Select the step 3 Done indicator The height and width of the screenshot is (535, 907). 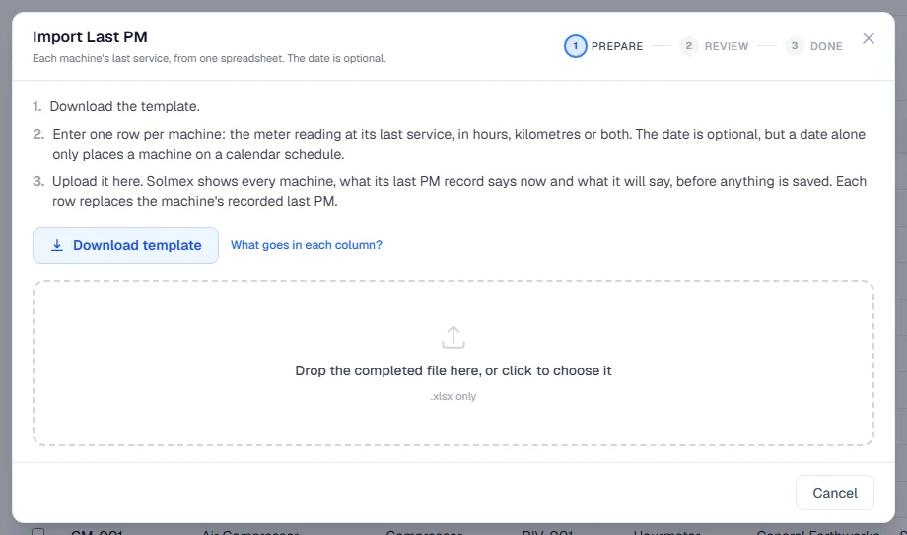(x=795, y=46)
